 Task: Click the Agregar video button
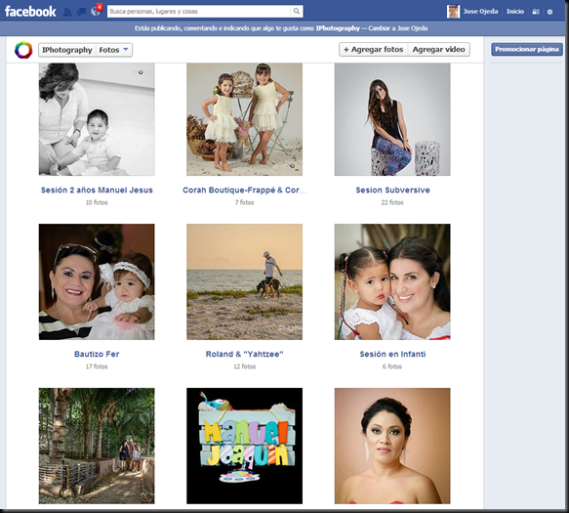[439, 50]
